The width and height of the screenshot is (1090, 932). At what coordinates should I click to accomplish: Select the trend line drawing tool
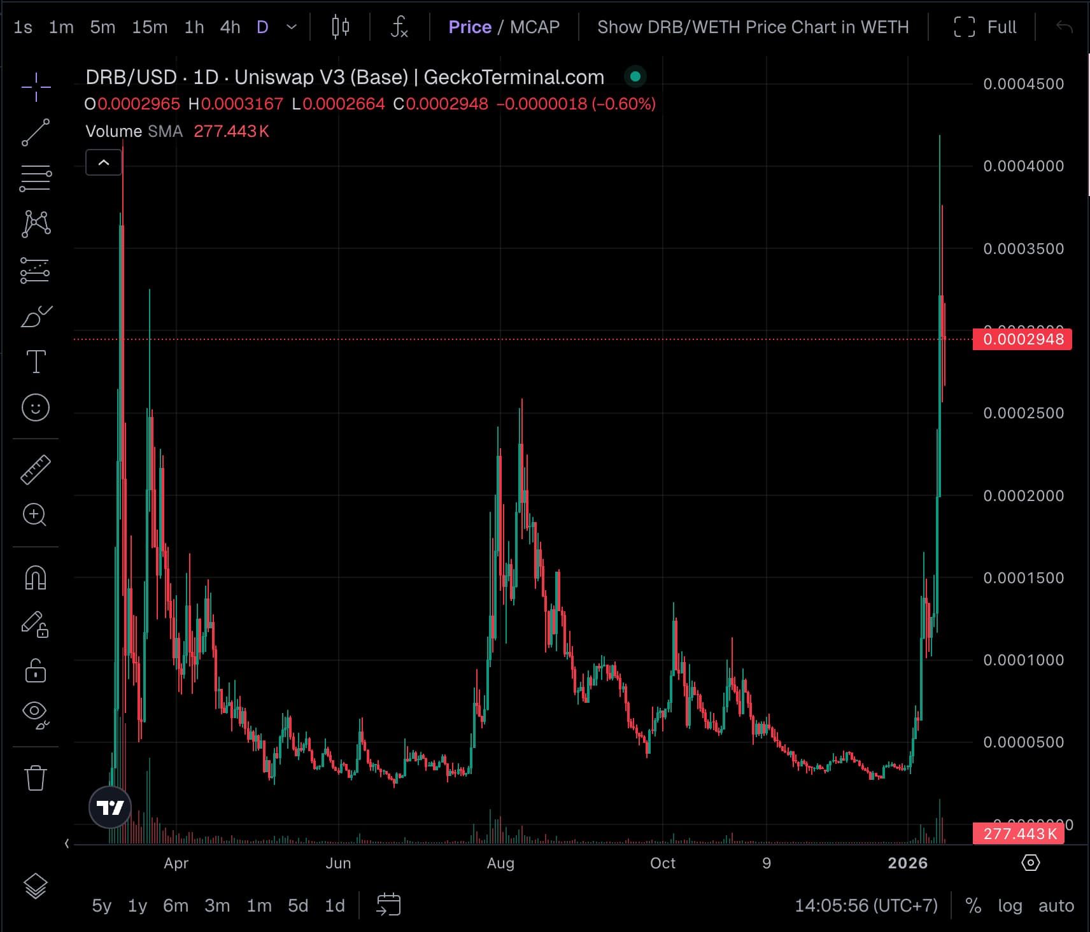(36, 132)
